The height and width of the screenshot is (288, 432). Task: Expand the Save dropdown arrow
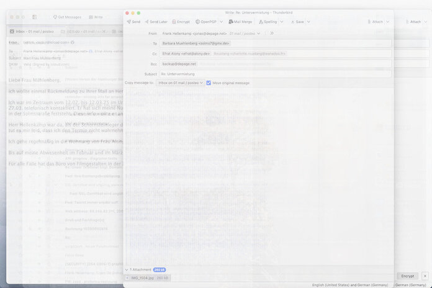click(308, 22)
